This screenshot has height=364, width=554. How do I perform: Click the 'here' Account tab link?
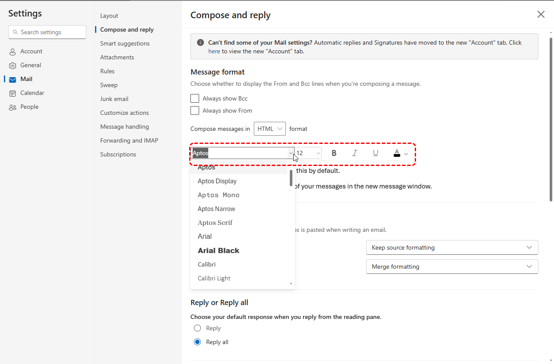214,51
